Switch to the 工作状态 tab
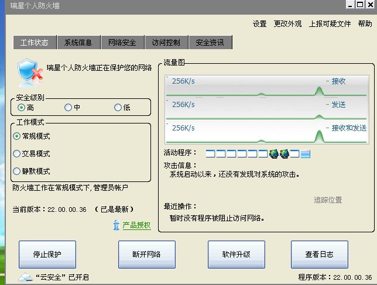The image size is (377, 285). [35, 42]
